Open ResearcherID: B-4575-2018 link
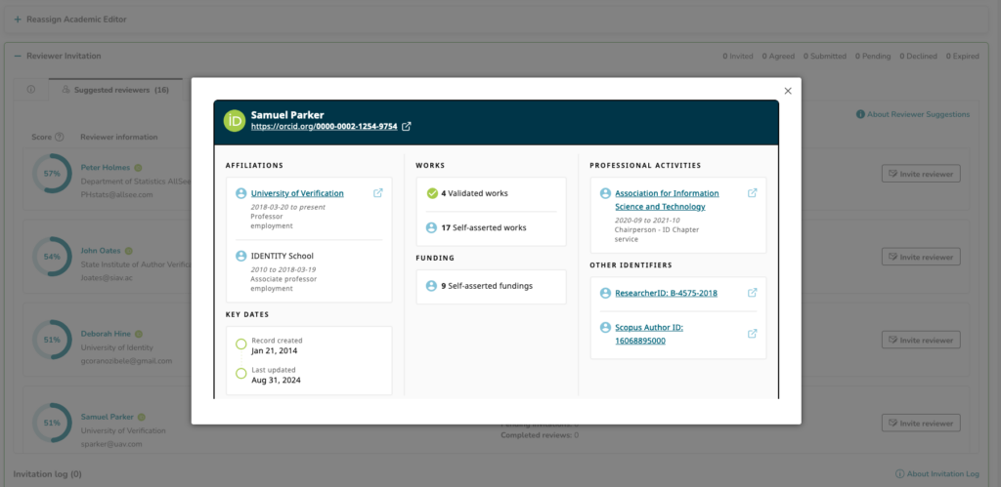This screenshot has height=487, width=1001. coord(666,293)
